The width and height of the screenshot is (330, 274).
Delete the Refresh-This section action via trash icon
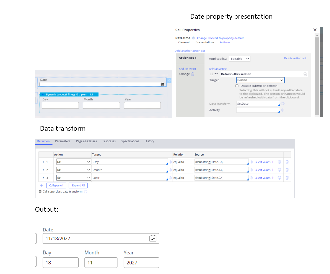[x=305, y=74]
